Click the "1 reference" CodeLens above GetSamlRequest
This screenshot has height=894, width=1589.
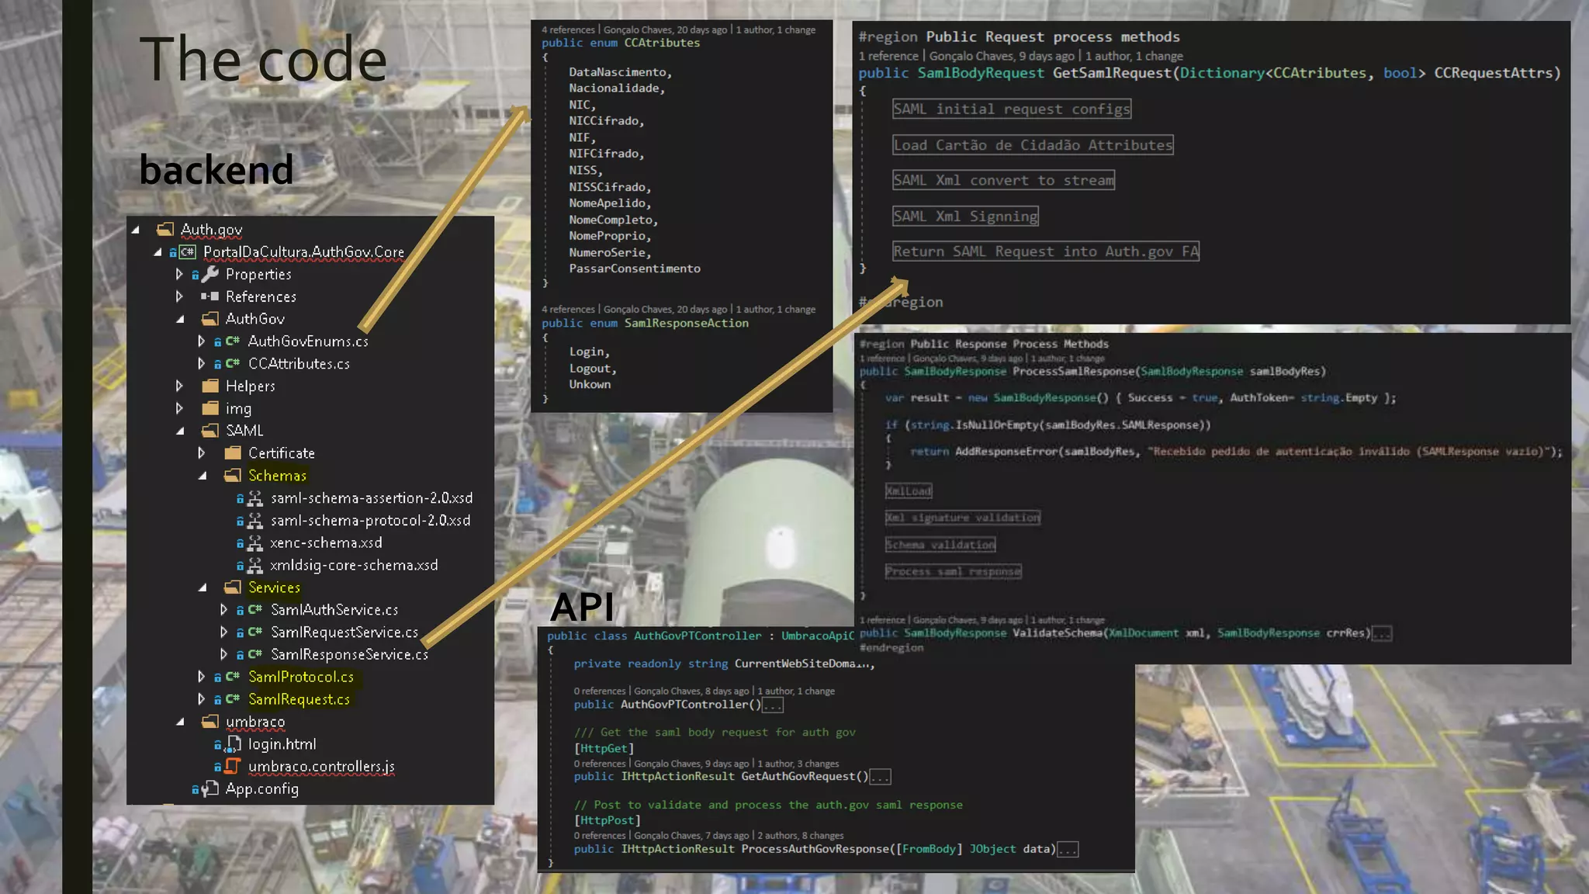(x=888, y=56)
